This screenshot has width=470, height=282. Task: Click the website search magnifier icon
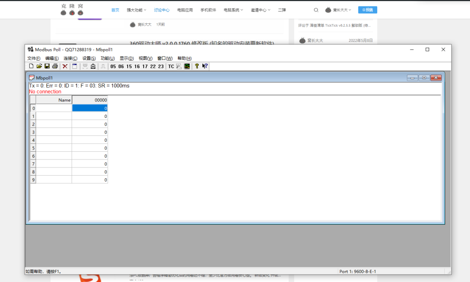316,10
